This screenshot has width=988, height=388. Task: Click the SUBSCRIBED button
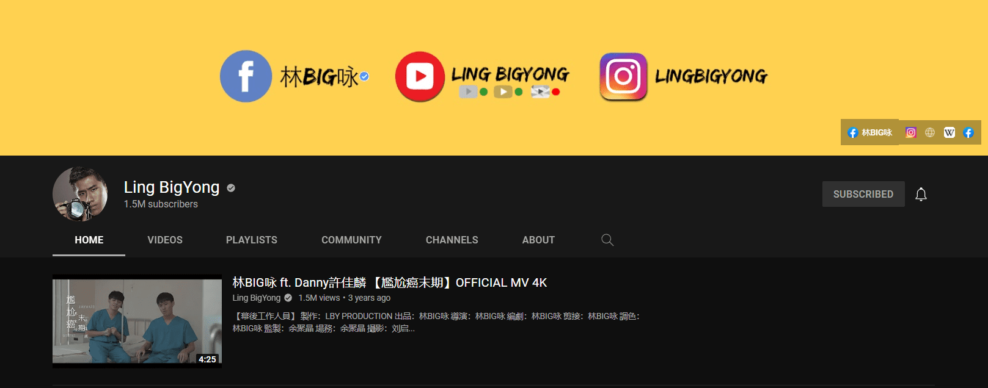863,194
